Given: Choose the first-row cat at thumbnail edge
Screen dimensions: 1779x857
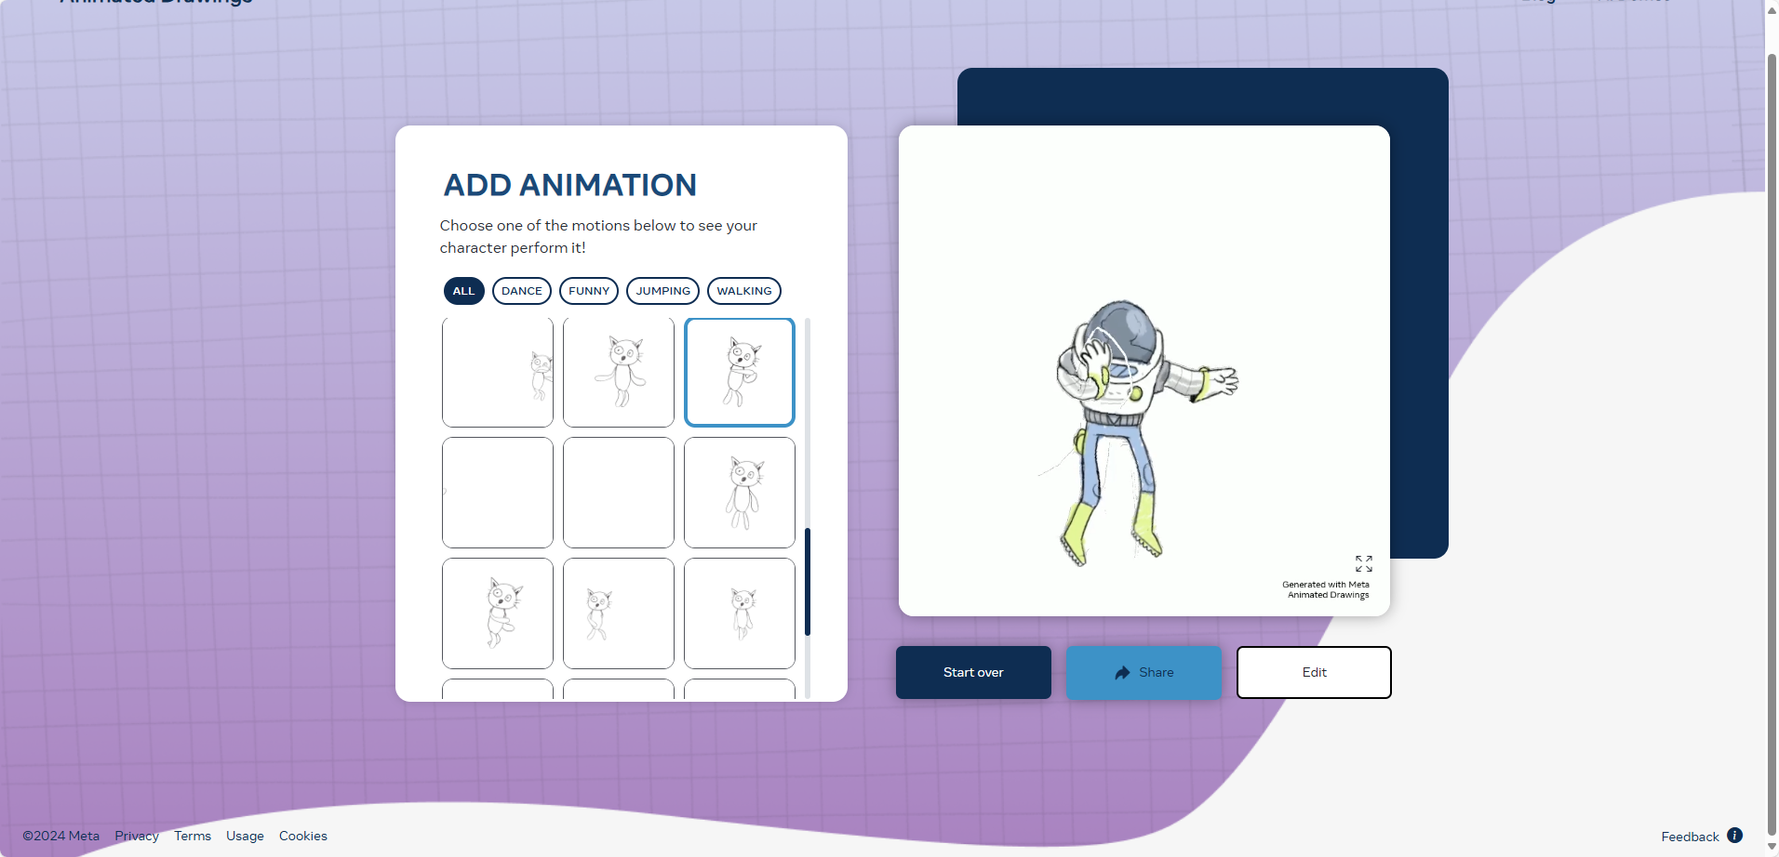Looking at the screenshot, I should tap(498, 372).
